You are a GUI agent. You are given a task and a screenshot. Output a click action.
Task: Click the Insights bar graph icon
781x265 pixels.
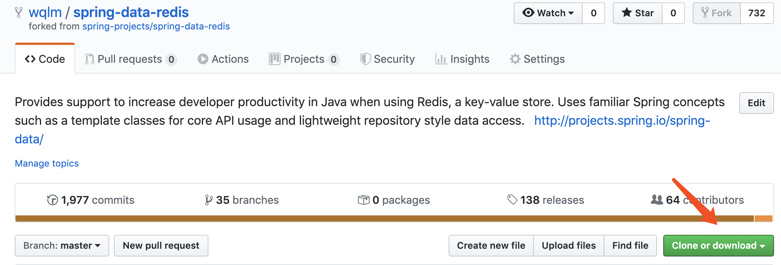click(x=441, y=59)
